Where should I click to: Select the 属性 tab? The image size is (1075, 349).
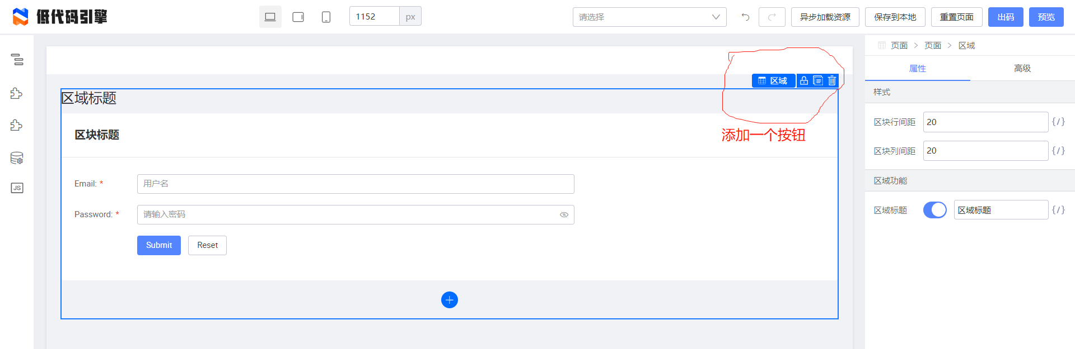coord(917,68)
